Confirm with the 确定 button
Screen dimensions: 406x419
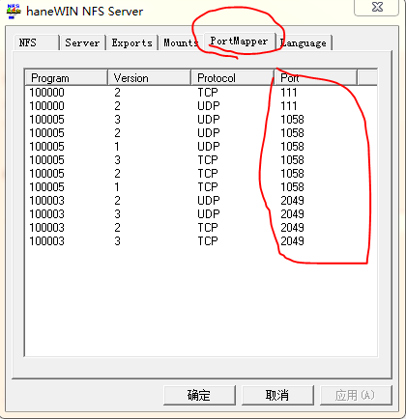click(199, 395)
